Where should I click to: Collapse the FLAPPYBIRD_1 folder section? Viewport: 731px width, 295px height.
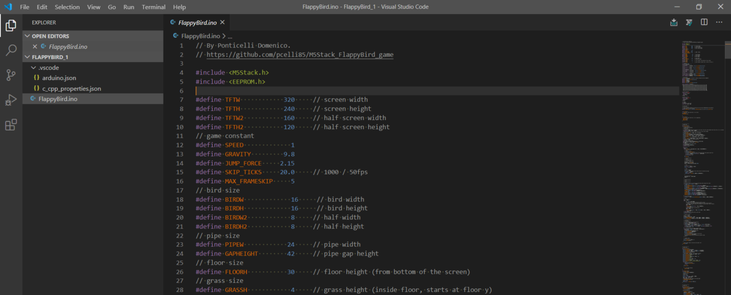click(x=27, y=57)
